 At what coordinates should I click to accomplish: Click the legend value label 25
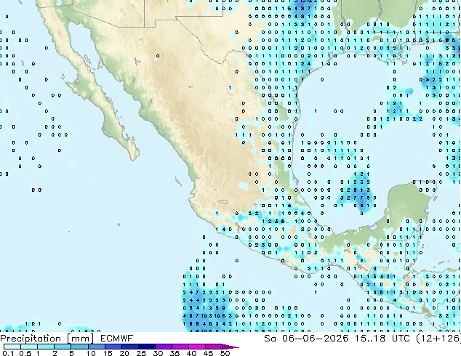pos(141,353)
